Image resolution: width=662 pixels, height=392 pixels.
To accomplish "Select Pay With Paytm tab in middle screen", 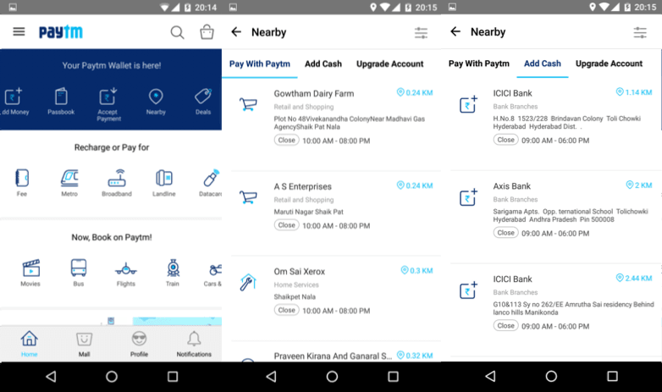I will pyautogui.click(x=260, y=63).
